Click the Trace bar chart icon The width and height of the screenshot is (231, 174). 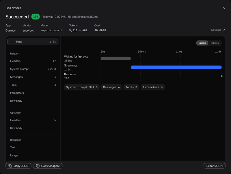(12, 42)
